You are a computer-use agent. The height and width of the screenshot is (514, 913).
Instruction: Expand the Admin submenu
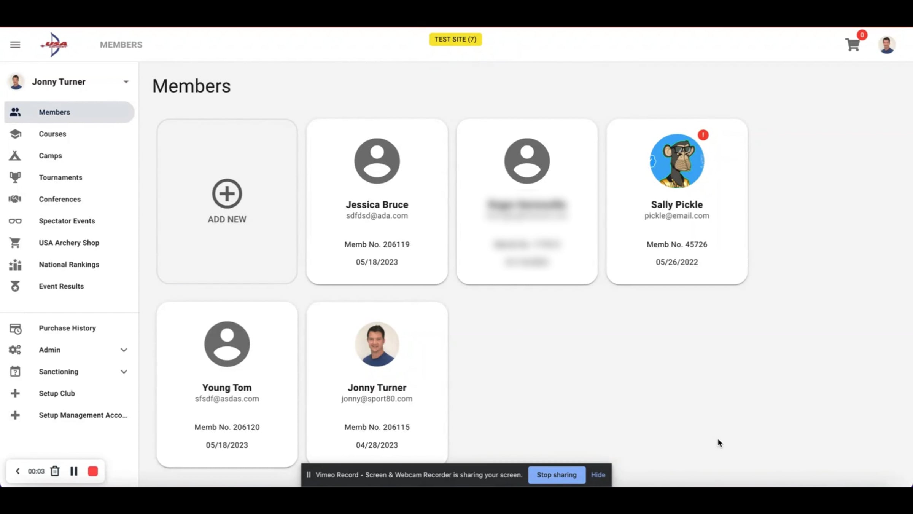[x=124, y=350]
